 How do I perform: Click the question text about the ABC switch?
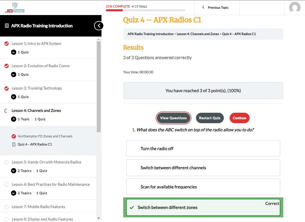(195, 130)
